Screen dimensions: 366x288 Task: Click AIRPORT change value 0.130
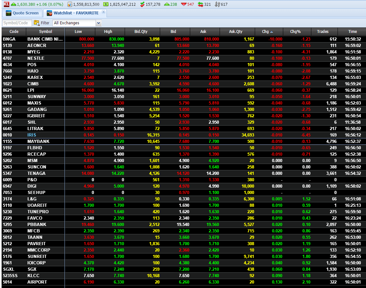pos(277,282)
